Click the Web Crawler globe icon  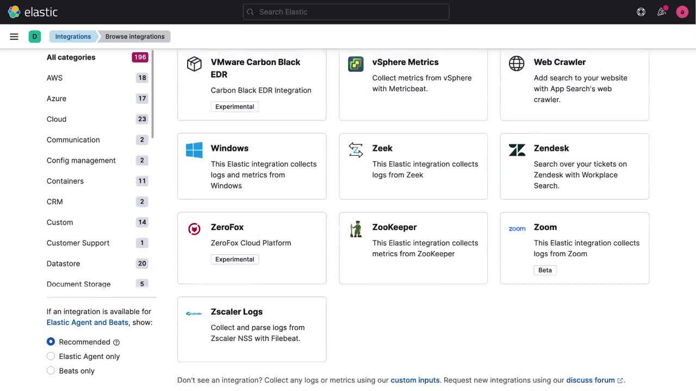[517, 63]
